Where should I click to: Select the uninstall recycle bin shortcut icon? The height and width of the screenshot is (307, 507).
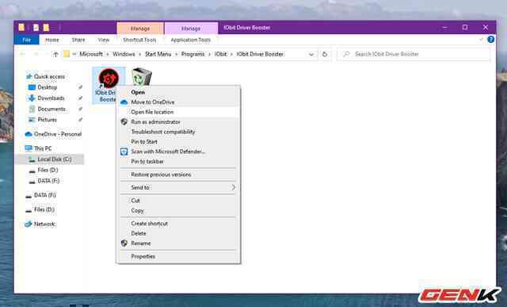142,76
